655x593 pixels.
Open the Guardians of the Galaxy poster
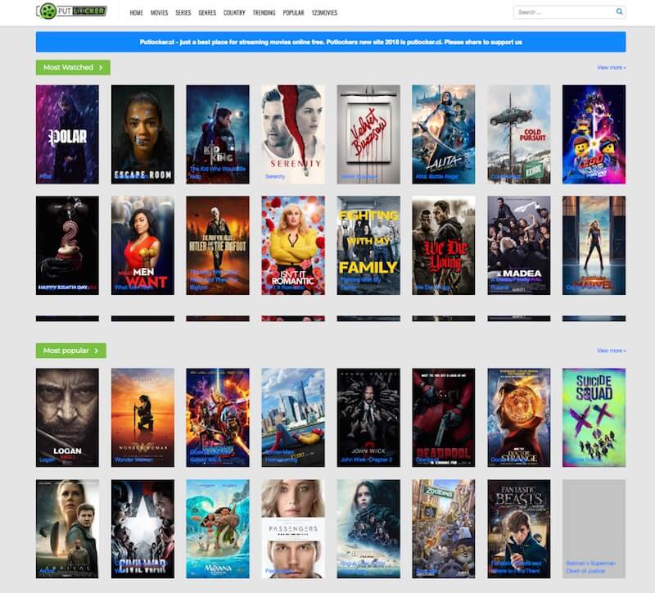point(218,418)
